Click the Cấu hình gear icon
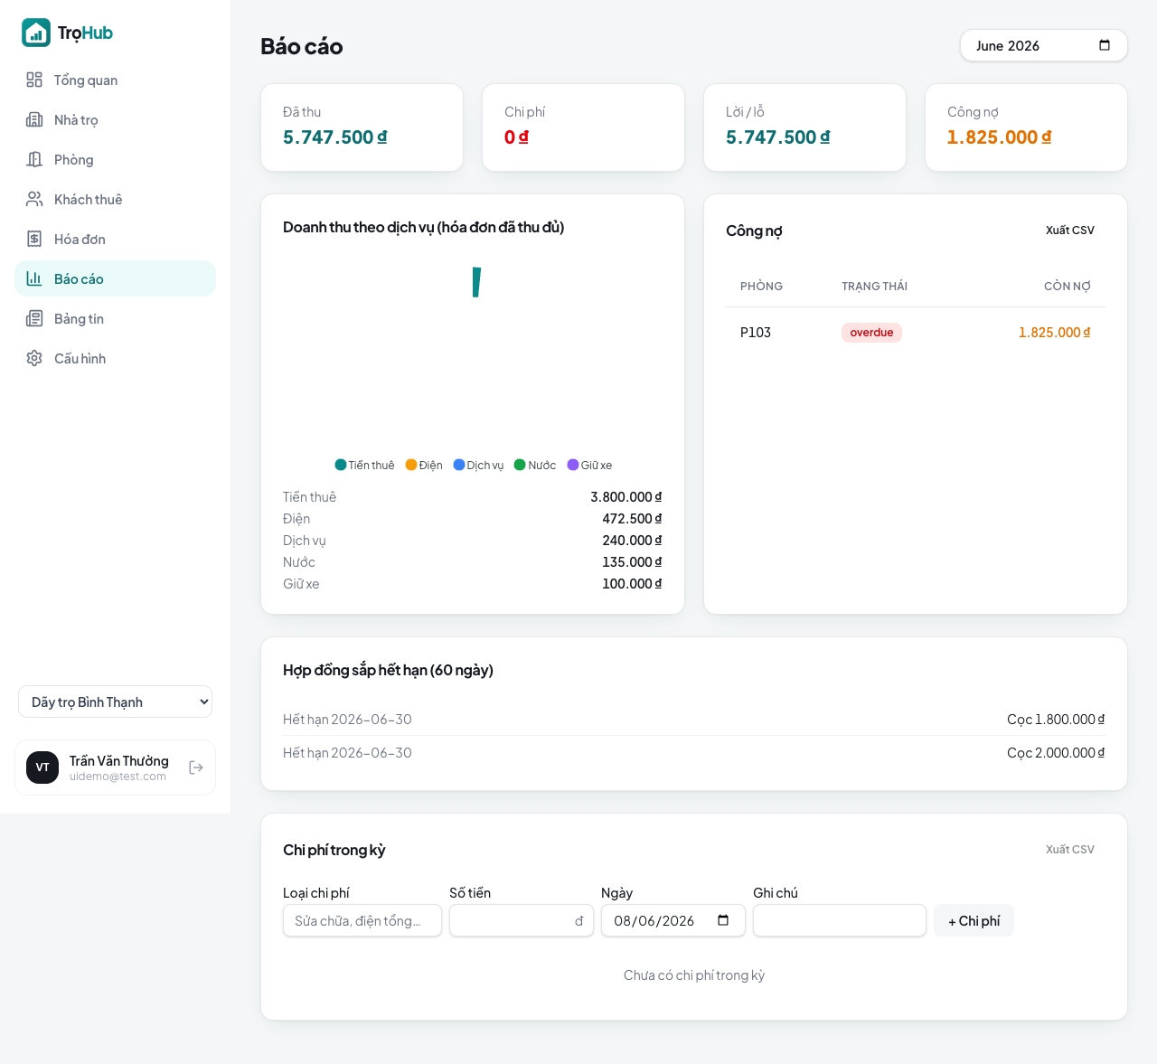This screenshot has width=1157, height=1064. (x=34, y=358)
